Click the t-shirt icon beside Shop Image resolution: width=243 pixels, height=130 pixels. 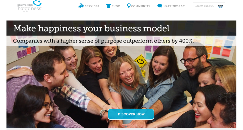pyautogui.click(x=109, y=6)
